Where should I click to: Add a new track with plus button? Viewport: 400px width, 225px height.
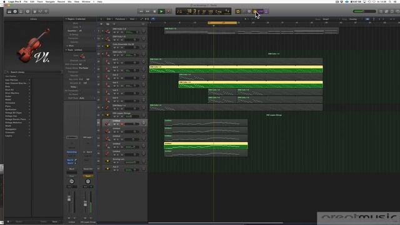tap(101, 24)
